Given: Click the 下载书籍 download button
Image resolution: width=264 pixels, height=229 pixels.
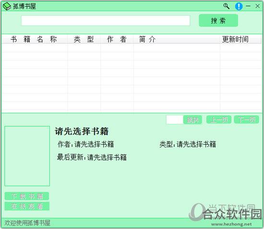Looking at the screenshot, I should 27,196.
